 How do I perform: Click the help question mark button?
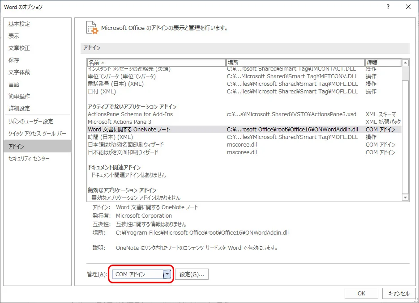[x=388, y=7]
